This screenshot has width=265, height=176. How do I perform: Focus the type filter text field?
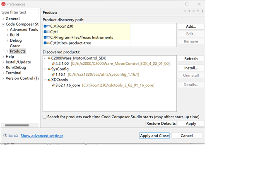[x=20, y=12]
